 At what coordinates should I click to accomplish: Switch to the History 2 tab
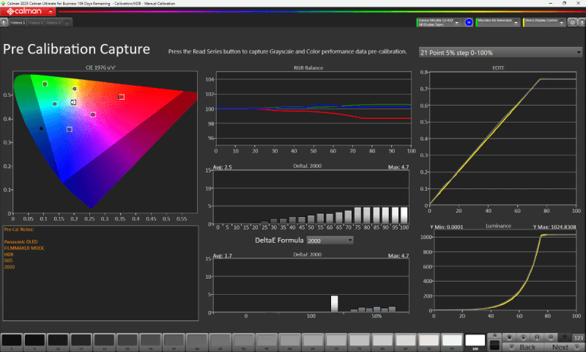click(35, 23)
